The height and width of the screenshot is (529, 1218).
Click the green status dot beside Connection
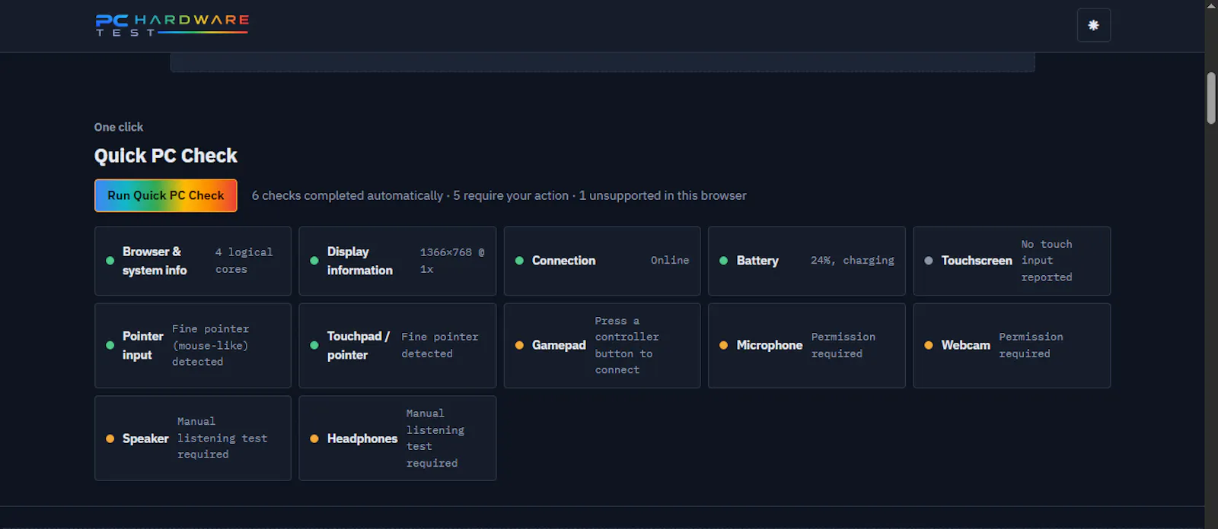pos(519,261)
